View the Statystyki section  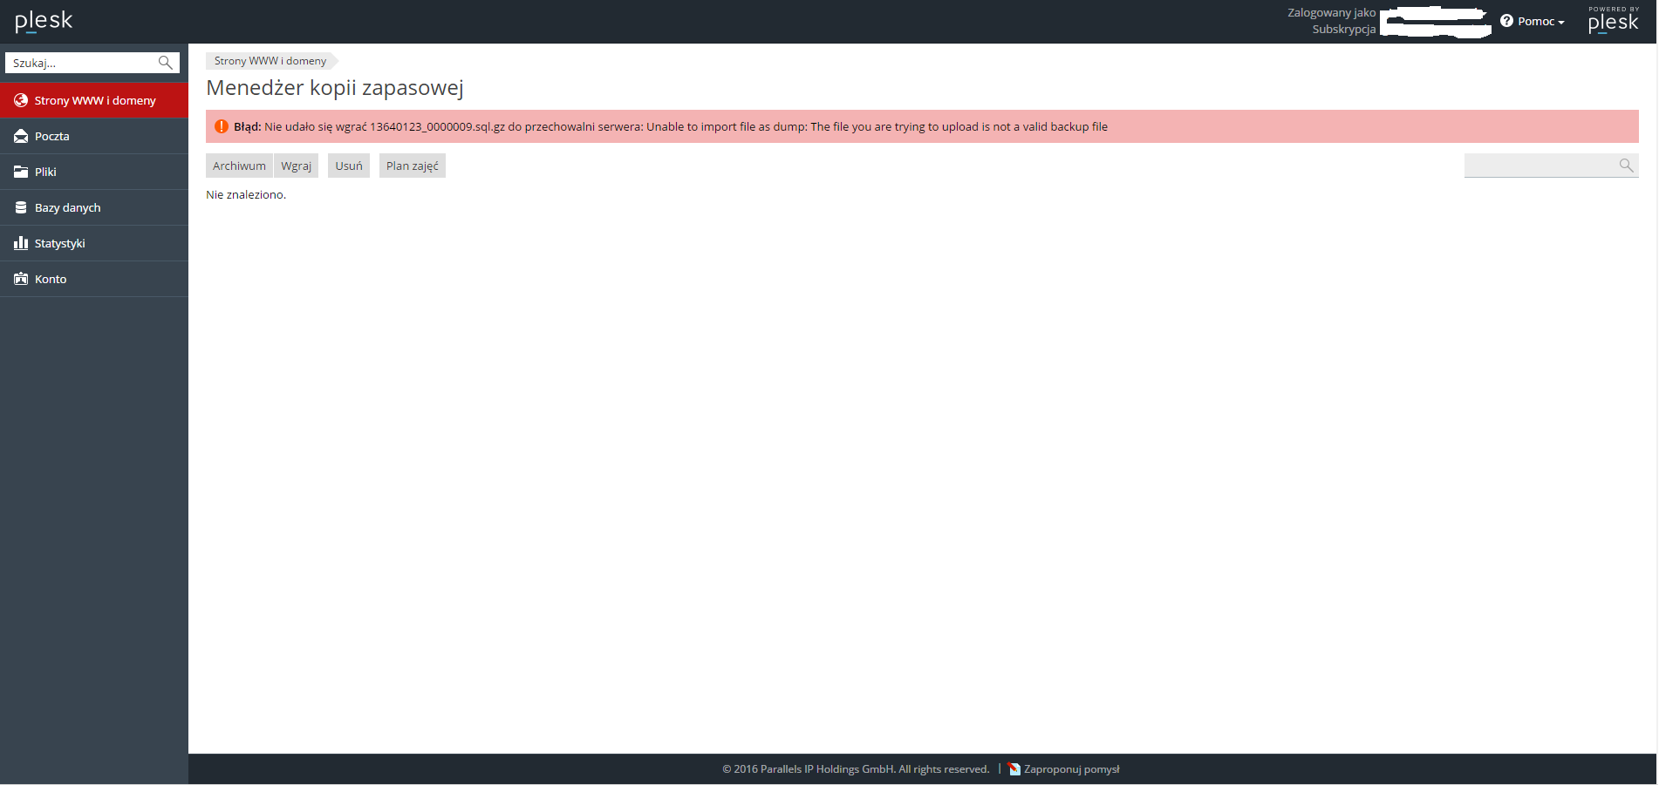(x=94, y=243)
